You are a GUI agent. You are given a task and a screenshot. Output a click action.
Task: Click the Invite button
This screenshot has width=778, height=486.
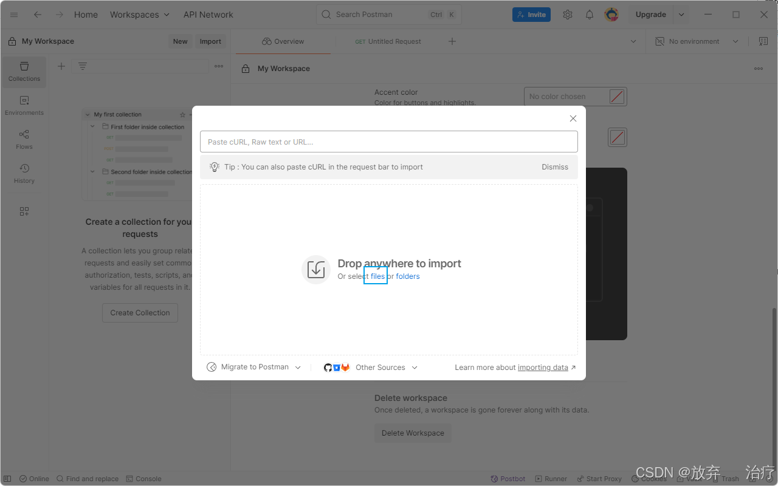coord(531,15)
